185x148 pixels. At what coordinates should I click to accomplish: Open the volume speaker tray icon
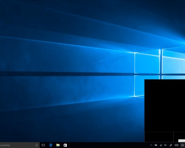coord(165,145)
